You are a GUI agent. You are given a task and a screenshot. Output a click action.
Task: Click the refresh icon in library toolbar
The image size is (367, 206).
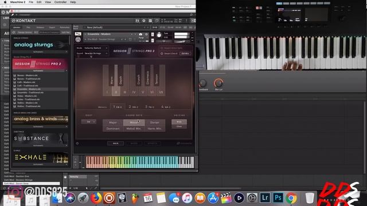[x=14, y=33]
